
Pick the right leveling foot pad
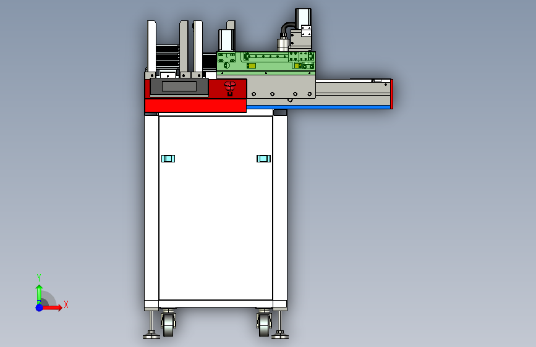pyautogui.click(x=280, y=335)
